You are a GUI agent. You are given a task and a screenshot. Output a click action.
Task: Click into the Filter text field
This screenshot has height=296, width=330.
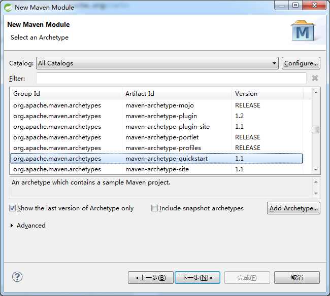click(x=171, y=79)
